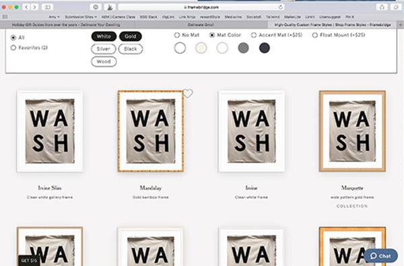Image resolution: width=404 pixels, height=266 pixels.
Task: Toggle the Wood frame color filter
Action: coord(104,62)
